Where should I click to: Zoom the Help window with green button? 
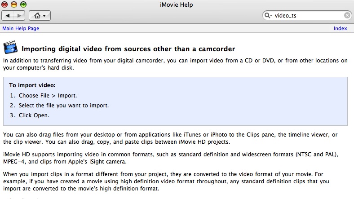[23, 4]
